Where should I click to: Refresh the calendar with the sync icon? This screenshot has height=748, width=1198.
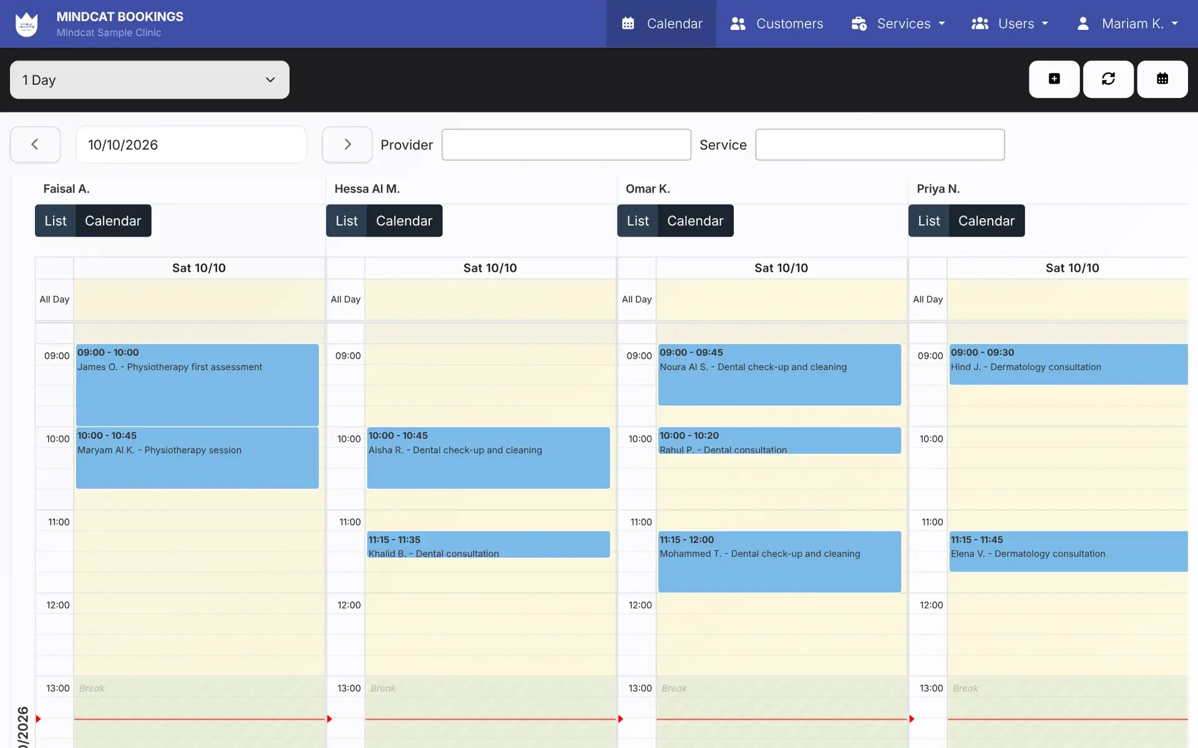point(1108,79)
